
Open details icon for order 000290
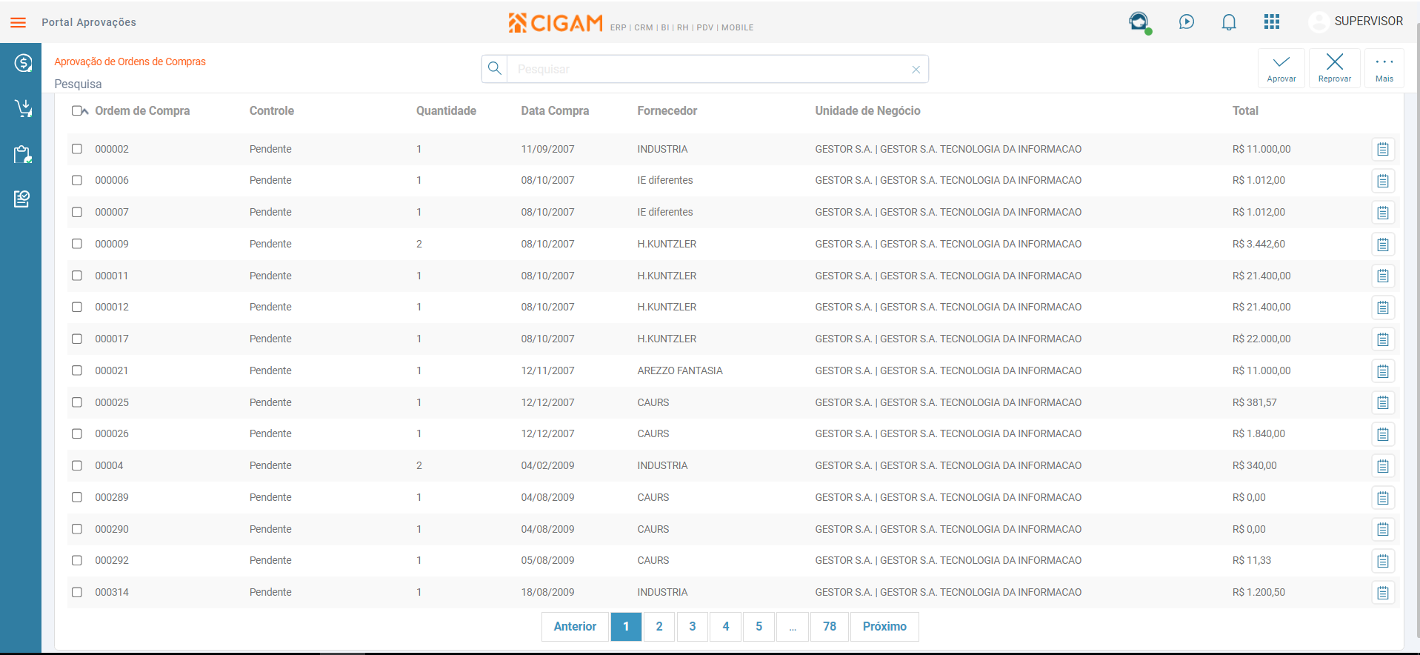1383,530
